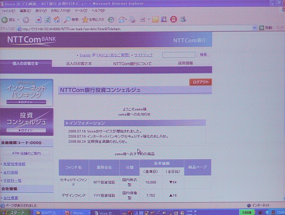Click インターネットバンキング login banner
285x215 pixels.
click(26, 93)
